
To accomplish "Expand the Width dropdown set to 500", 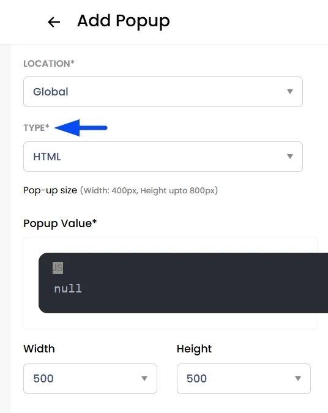I will click(90, 379).
